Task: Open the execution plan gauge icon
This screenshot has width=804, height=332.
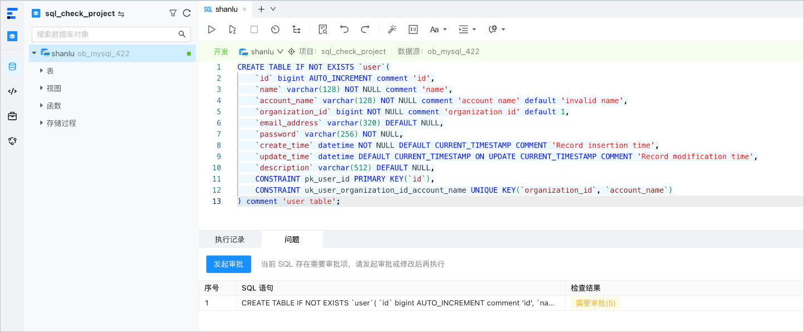Action: coord(275,29)
